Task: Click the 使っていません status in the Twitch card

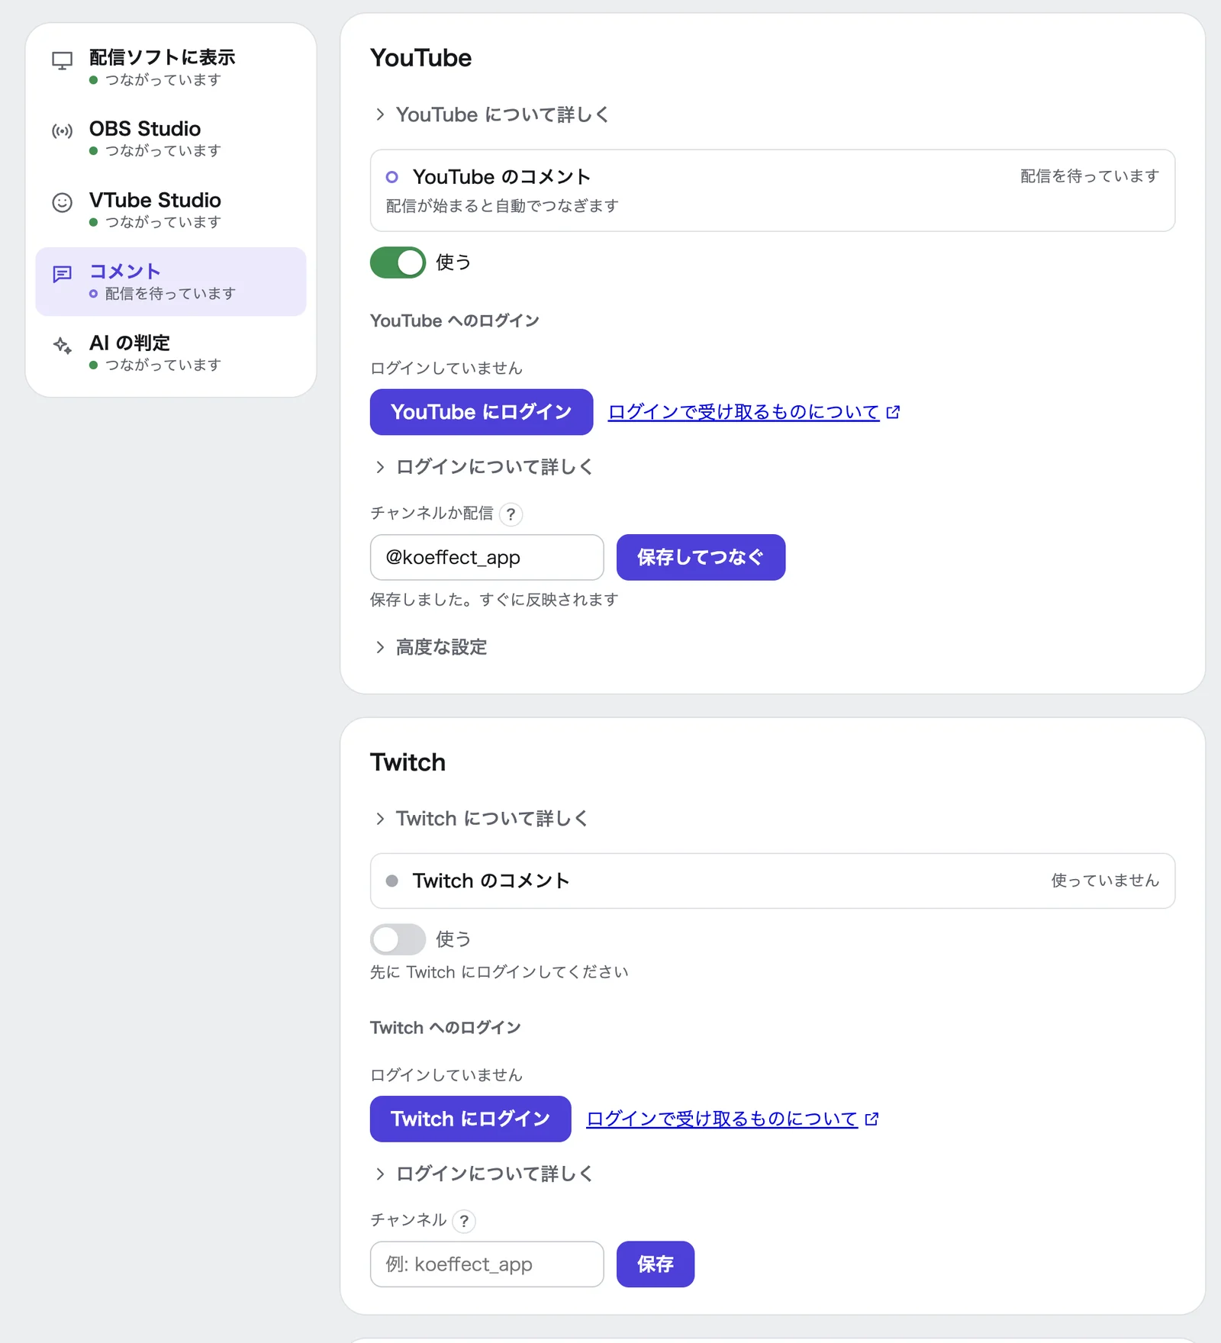Action: pos(1105,881)
